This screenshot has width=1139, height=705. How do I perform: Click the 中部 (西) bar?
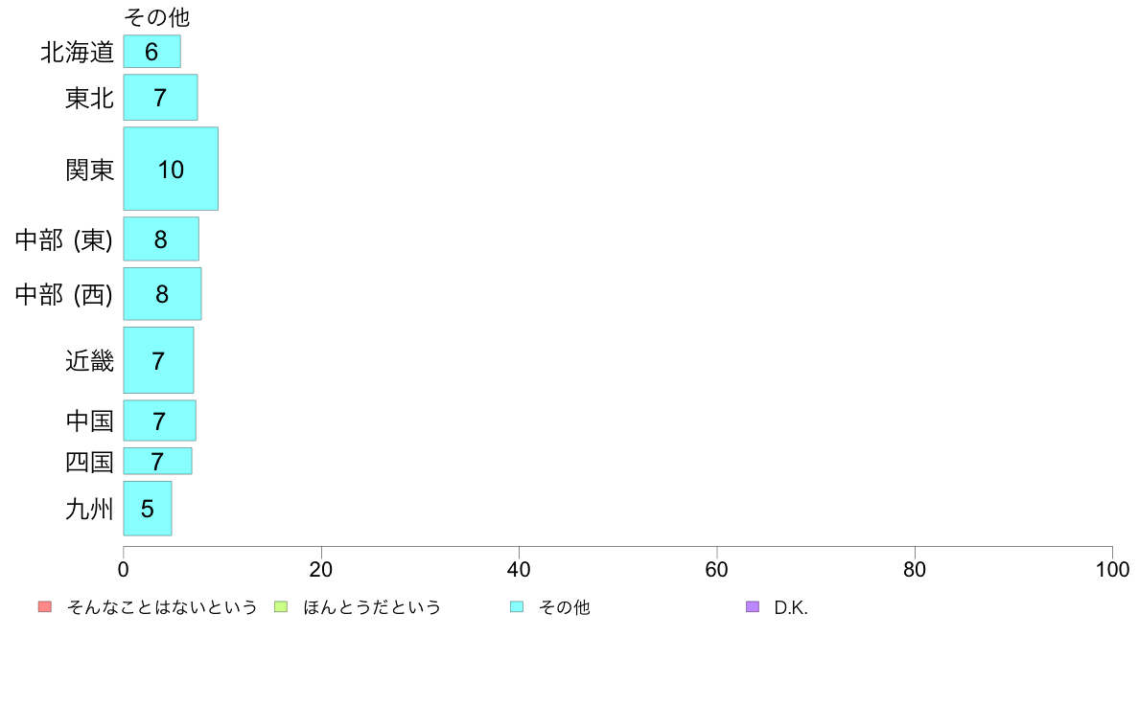tap(163, 294)
